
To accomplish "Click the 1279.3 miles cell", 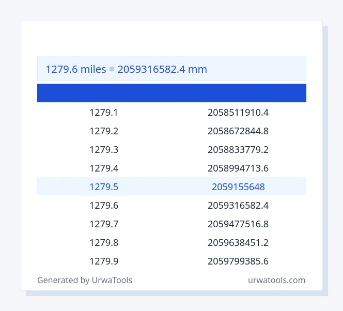I will click(x=104, y=150).
